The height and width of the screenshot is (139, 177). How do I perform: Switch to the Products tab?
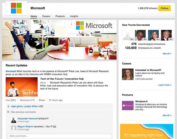60,16
